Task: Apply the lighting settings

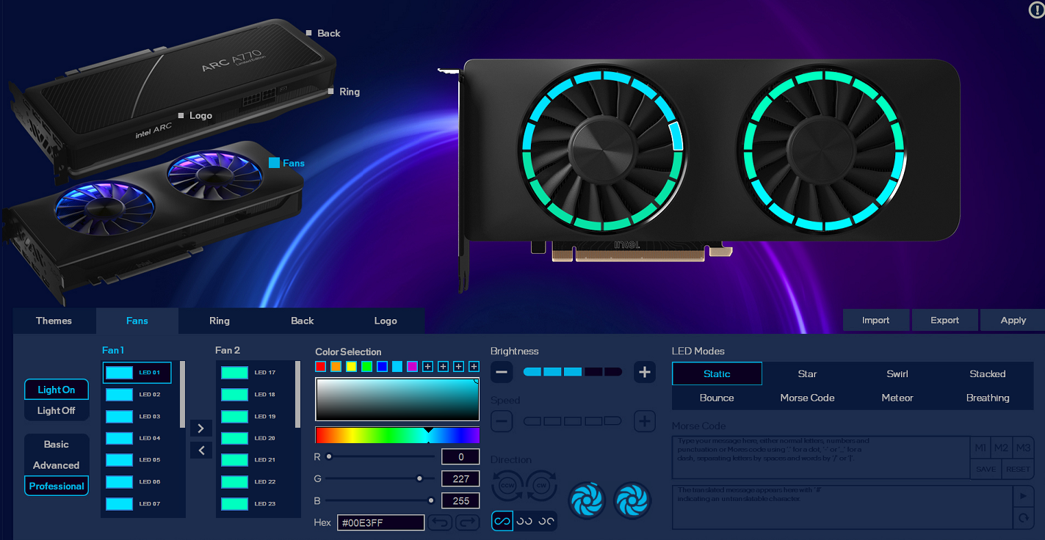Action: coord(1013,320)
